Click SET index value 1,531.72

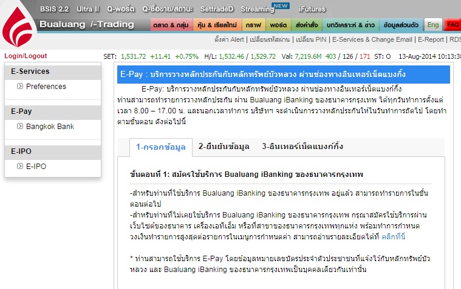click(133, 56)
